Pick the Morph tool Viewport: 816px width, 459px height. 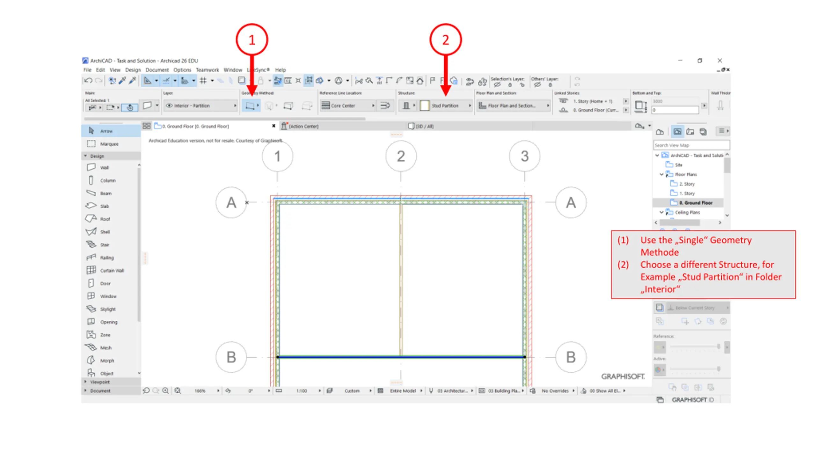pos(107,361)
